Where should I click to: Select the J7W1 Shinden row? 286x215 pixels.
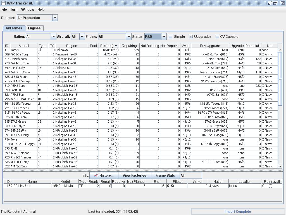(140, 153)
